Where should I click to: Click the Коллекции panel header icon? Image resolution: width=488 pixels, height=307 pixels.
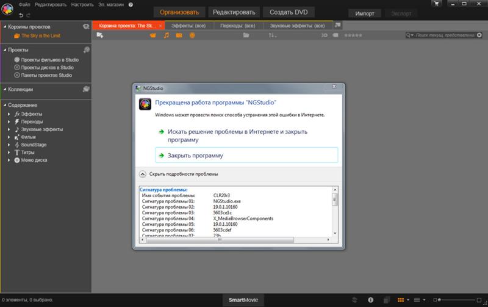86,89
